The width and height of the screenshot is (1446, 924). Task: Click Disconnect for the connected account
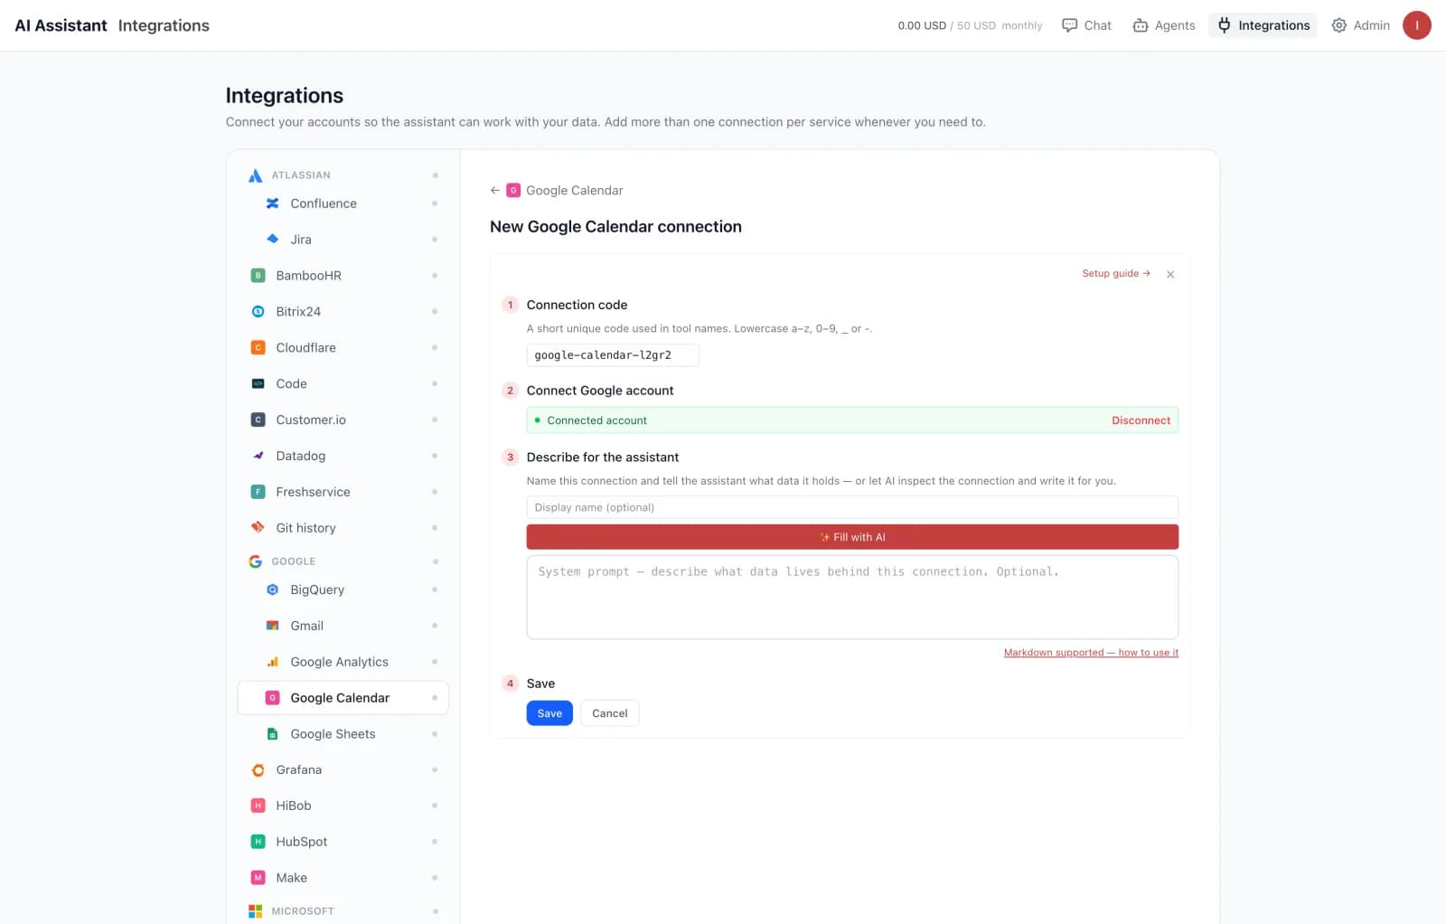1141,420
